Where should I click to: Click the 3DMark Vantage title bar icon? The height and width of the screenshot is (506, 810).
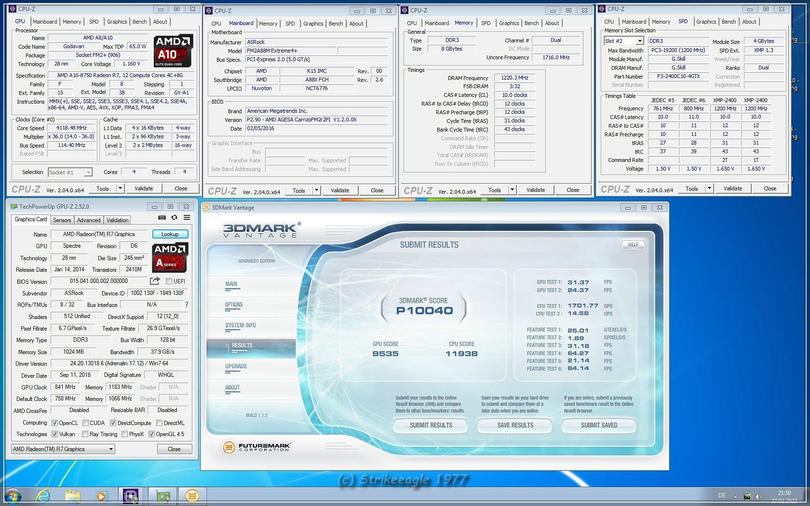click(207, 208)
